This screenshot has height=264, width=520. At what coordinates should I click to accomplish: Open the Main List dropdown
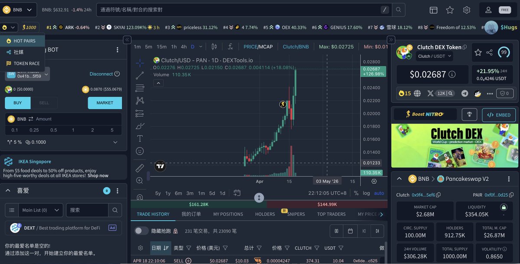41,210
